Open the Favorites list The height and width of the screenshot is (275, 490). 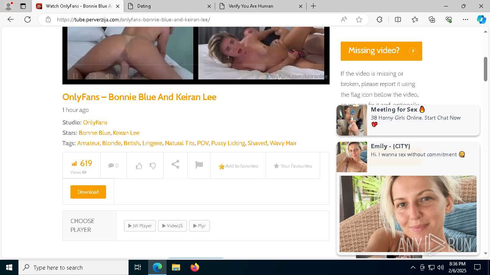pos(415,19)
